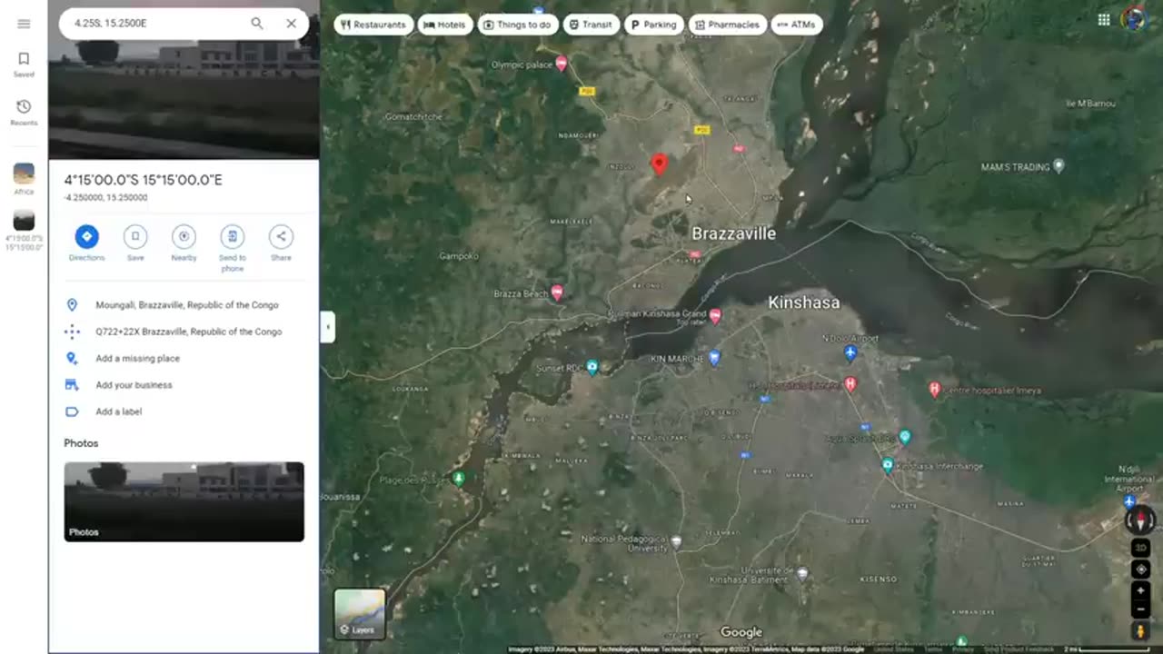Click the search magnifier icon
The width and height of the screenshot is (1163, 654).
(257, 24)
